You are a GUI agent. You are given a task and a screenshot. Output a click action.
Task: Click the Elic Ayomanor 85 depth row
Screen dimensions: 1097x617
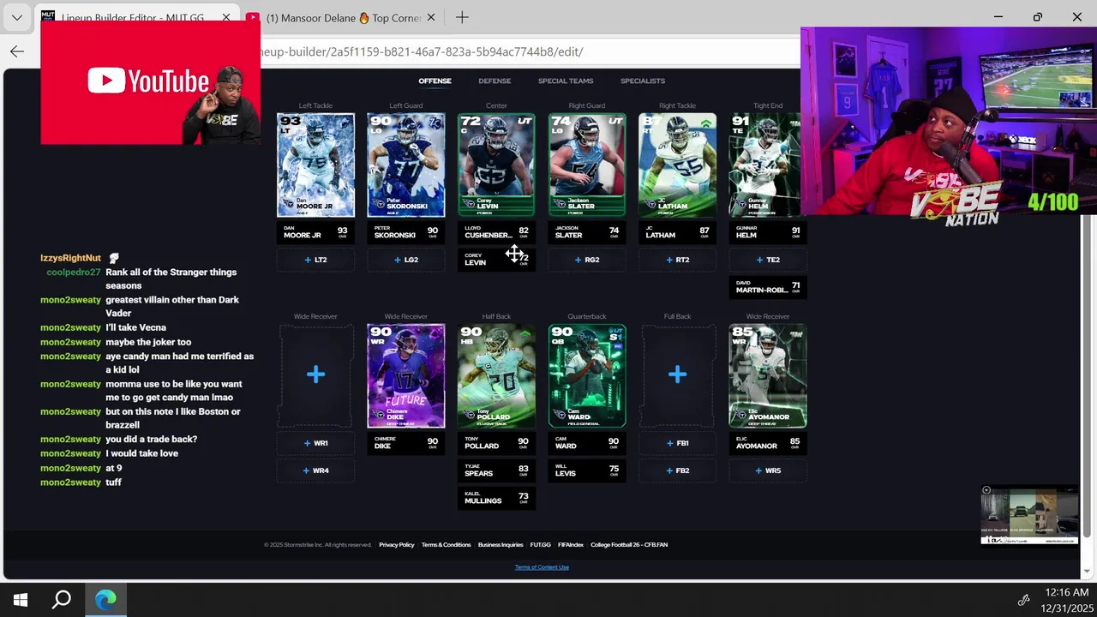coord(768,443)
